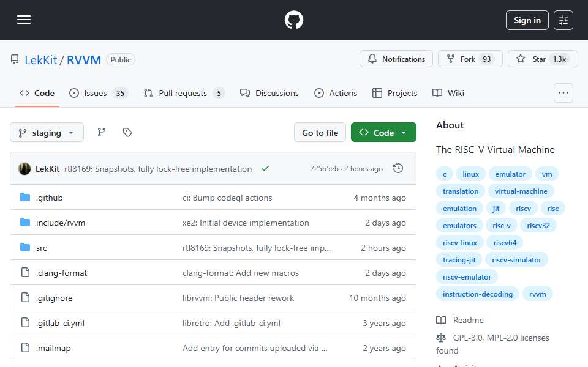Select the 'virtual-machine' topic tag

point(521,191)
